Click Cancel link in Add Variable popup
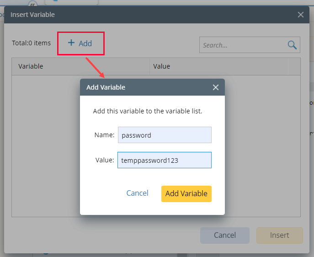This screenshot has height=257, width=314. [x=137, y=193]
